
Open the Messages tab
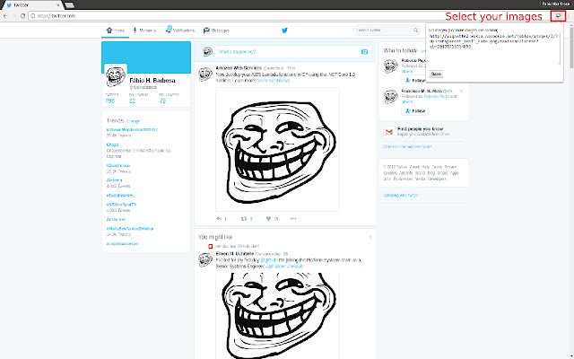click(x=216, y=31)
